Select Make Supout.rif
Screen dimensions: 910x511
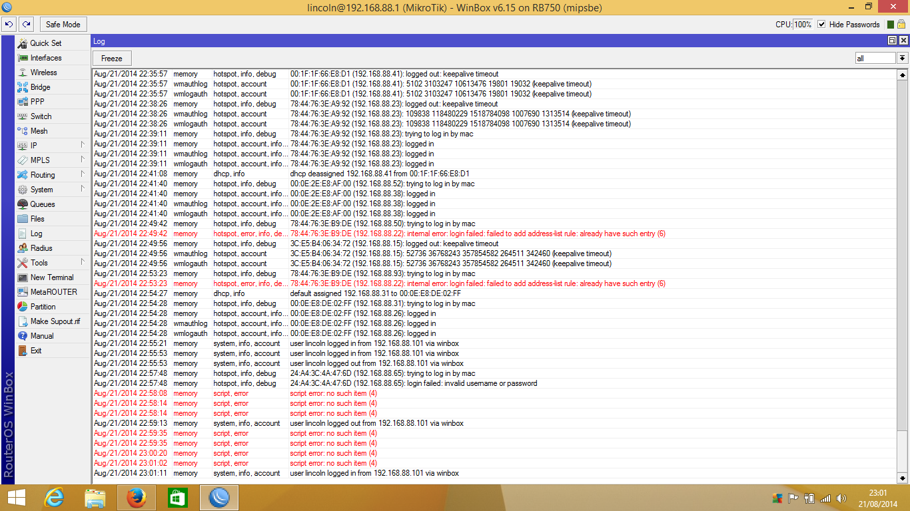click(x=52, y=321)
